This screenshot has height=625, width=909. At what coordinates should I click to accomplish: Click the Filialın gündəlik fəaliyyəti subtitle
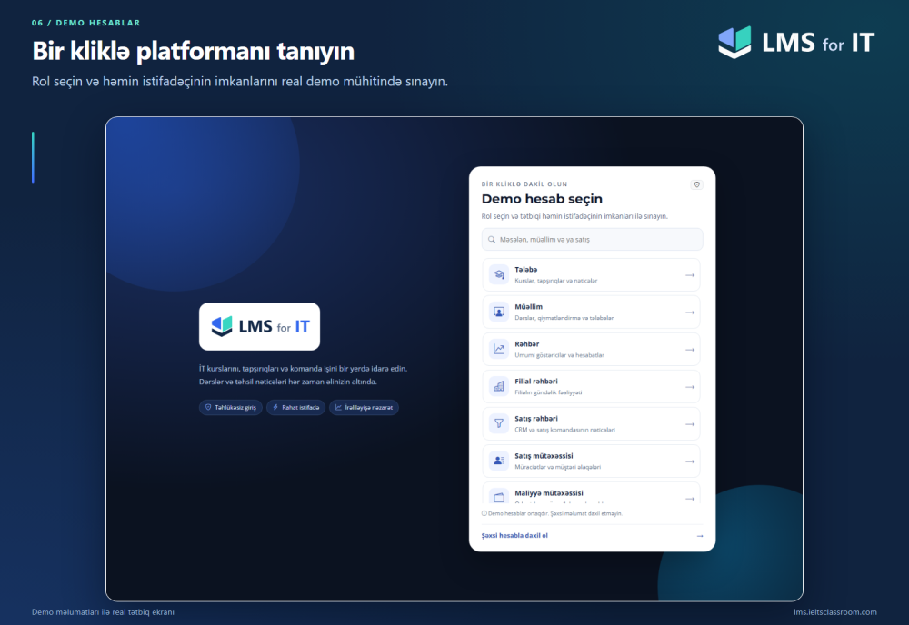point(548,392)
